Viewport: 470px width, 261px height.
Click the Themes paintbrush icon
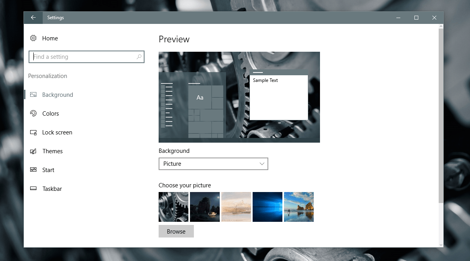[33, 151]
